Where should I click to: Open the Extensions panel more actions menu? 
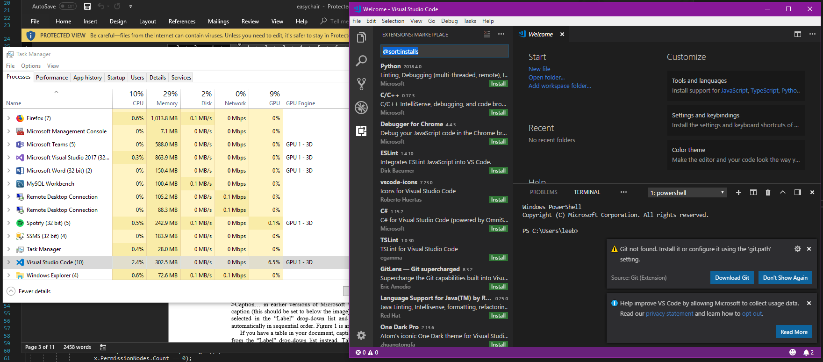pos(501,34)
